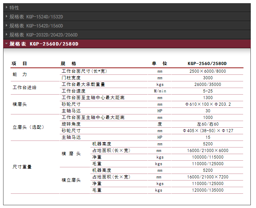Image resolution: width=256 pixels, height=208 pixels.
Task: Expand arrow for 规格表 KGP-1524D/1532D
Action: pyautogui.click(x=7, y=16)
